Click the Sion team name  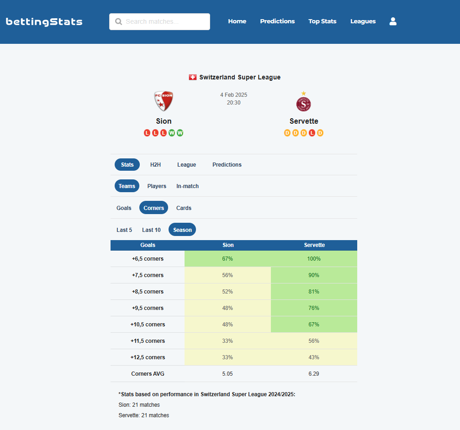[x=164, y=121]
